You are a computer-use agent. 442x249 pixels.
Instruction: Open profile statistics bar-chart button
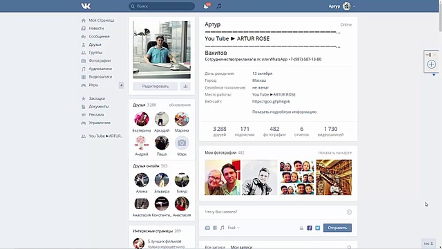pos(185,86)
